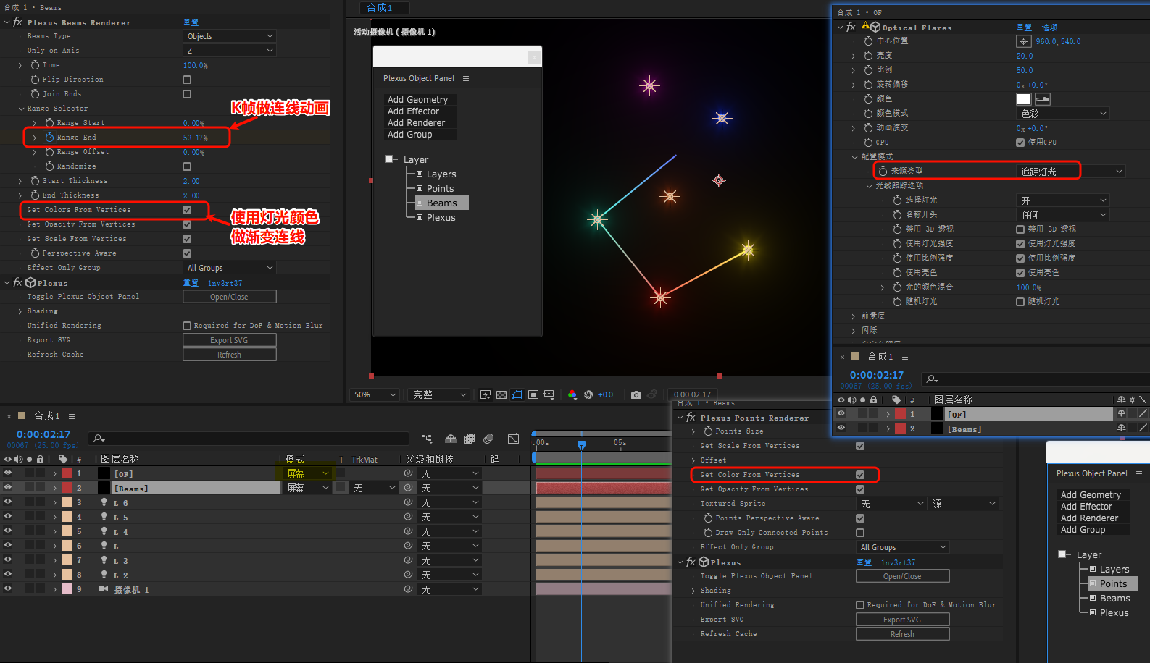The width and height of the screenshot is (1150, 663).
Task: Enable the Flip Direction checkbox
Action: coord(187,80)
